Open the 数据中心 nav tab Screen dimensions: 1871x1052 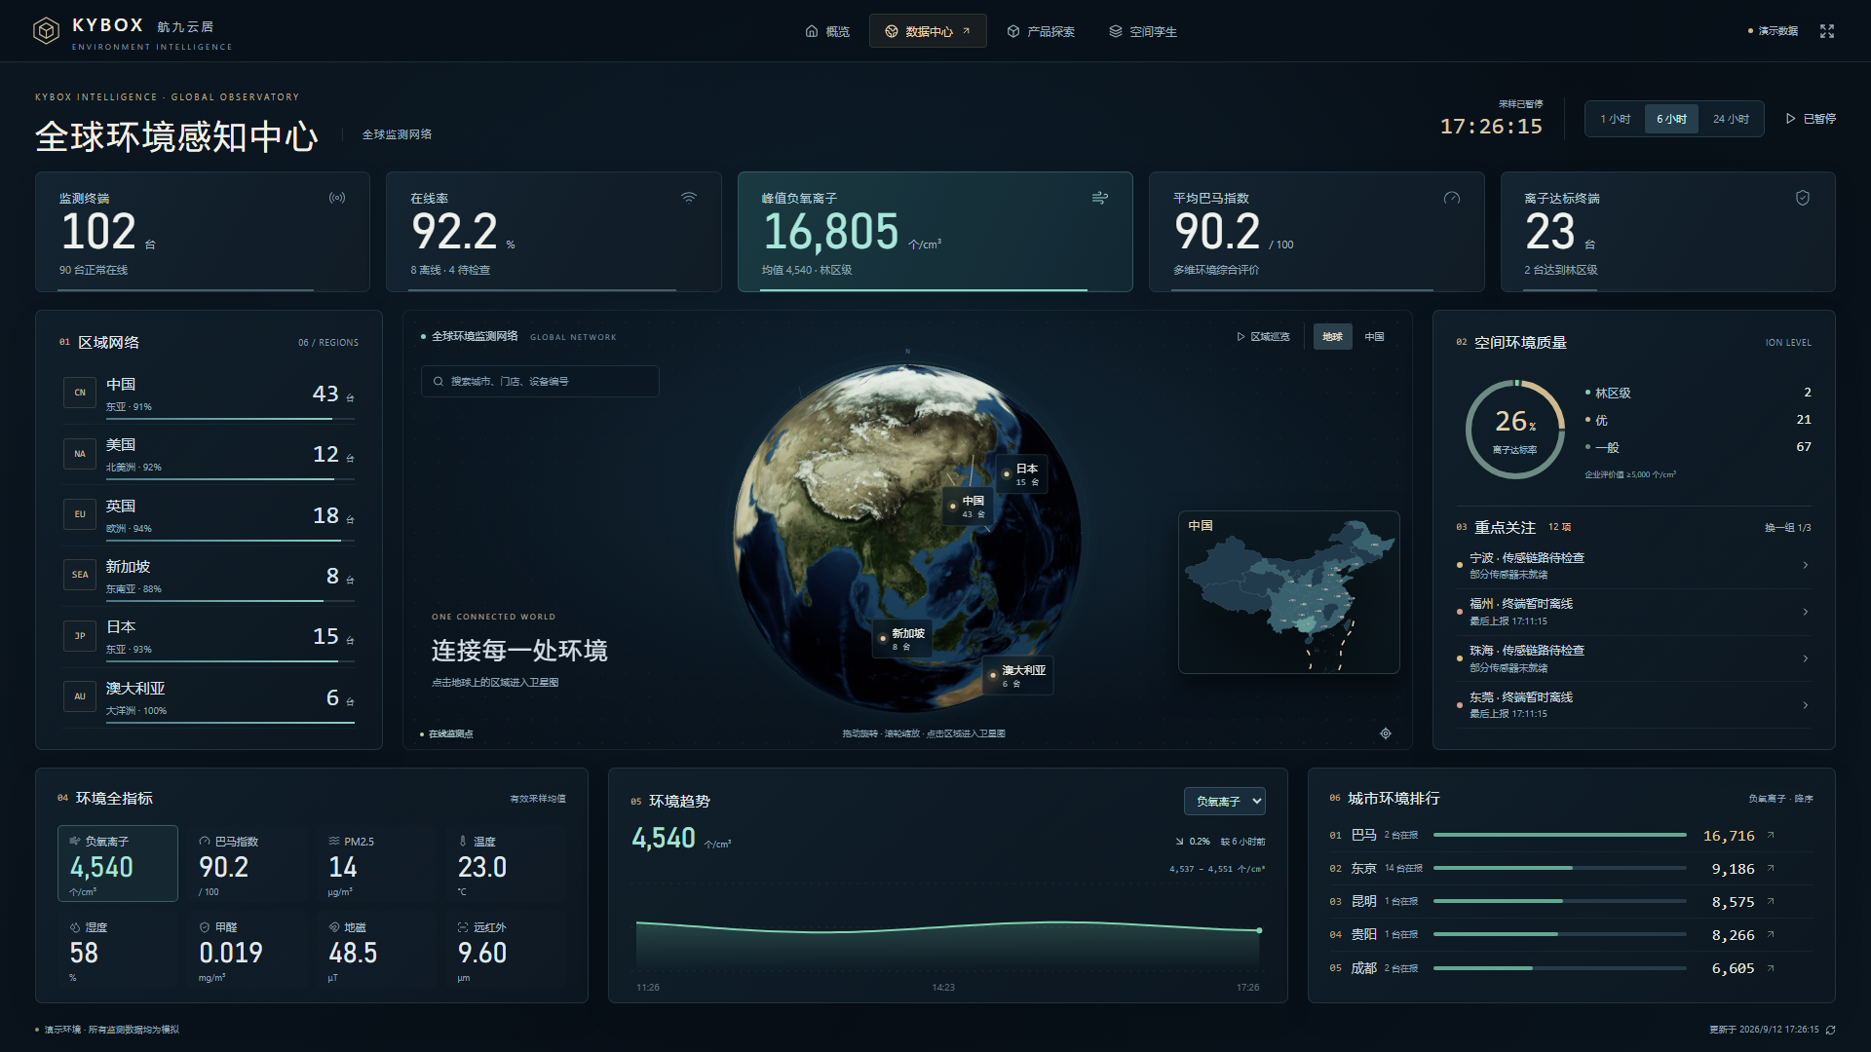click(928, 31)
